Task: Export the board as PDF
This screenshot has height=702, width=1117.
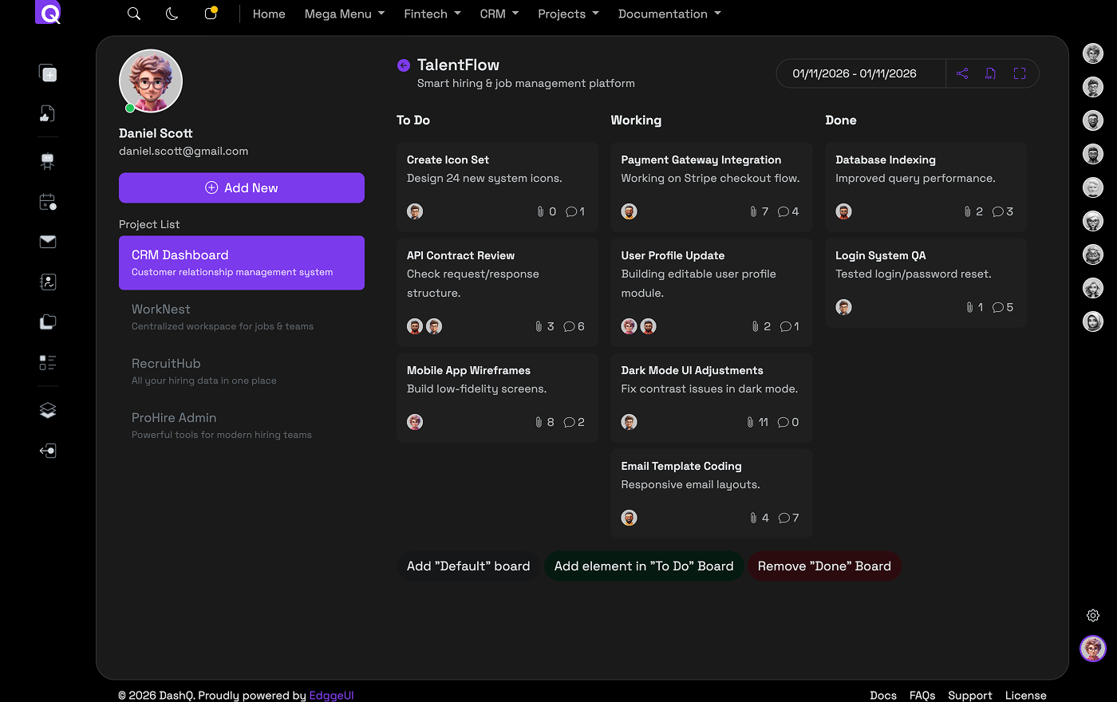Action: [990, 73]
